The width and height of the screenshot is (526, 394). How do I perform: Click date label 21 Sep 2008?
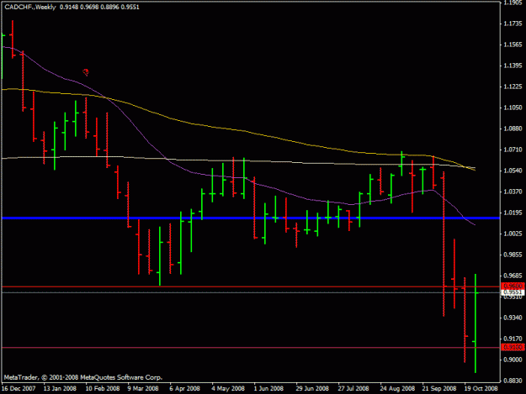(x=439, y=388)
